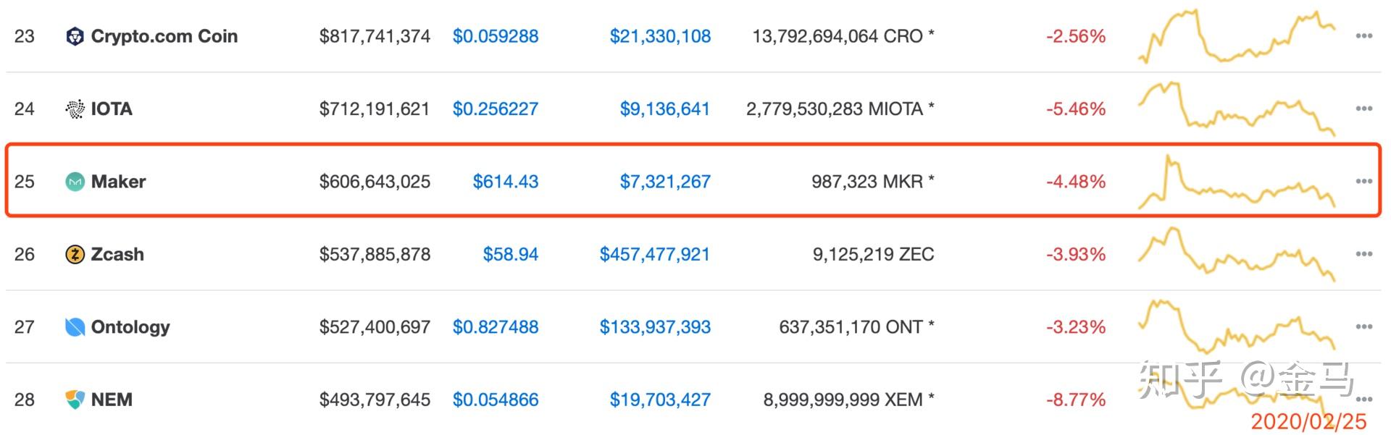Screen dimensions: 1391x435
Task: Open Ontology volume link $133,937,393
Action: click(655, 327)
